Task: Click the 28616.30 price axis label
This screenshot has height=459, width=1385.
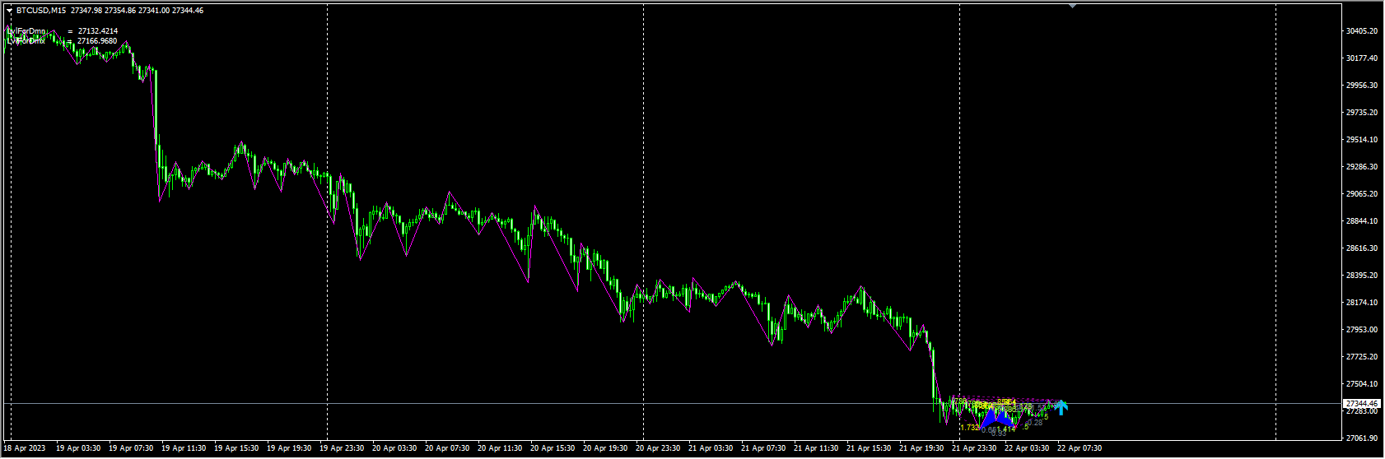Action: click(1361, 248)
